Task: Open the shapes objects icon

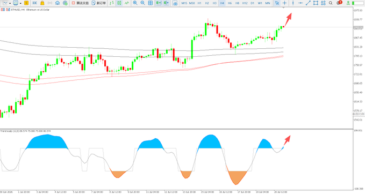Action: 323,3
